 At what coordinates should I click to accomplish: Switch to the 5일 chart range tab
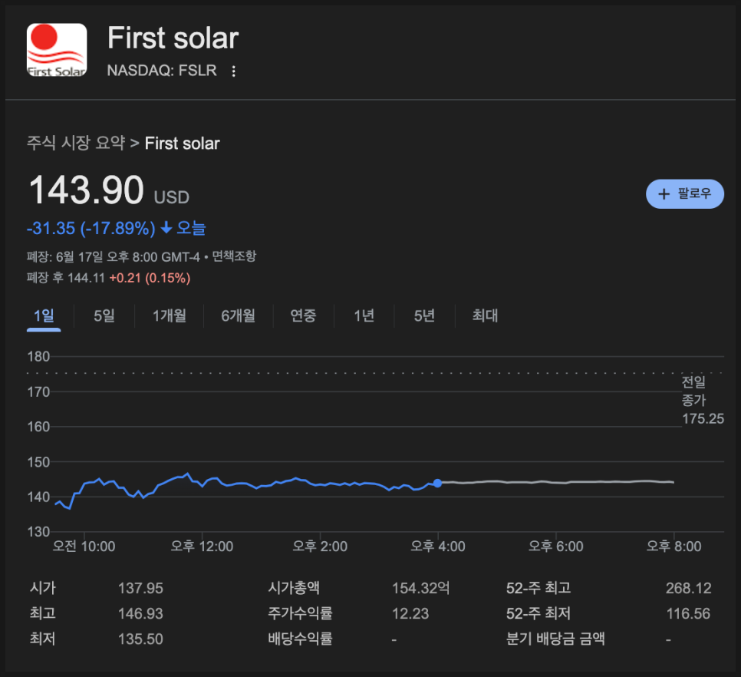pyautogui.click(x=104, y=315)
